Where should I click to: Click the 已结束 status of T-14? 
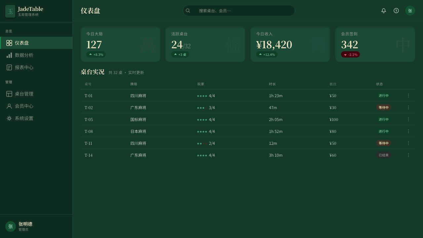click(x=384, y=155)
